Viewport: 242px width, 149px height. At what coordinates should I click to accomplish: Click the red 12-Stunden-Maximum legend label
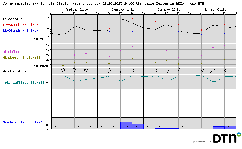point(20,25)
